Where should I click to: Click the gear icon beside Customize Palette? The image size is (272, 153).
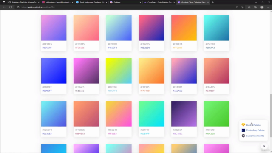click(244, 136)
